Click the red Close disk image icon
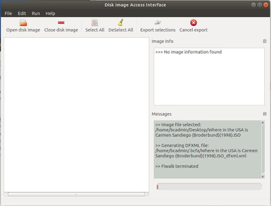 61,22
